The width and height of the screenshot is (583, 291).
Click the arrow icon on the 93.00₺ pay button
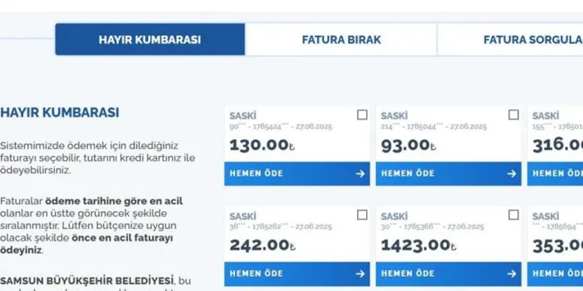511,173
